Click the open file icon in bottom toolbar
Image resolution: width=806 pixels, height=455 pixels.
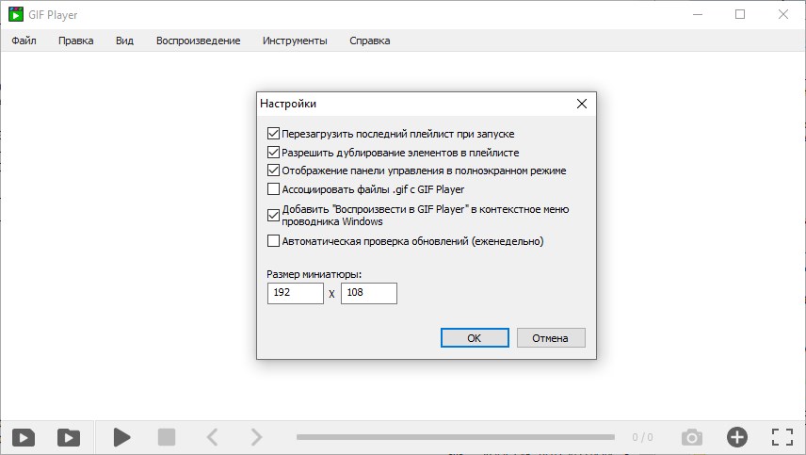pyautogui.click(x=24, y=437)
